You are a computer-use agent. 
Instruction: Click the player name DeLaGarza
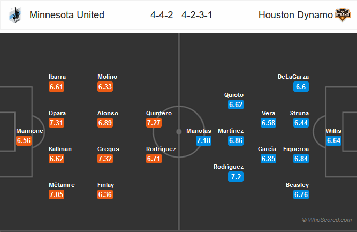click(293, 77)
